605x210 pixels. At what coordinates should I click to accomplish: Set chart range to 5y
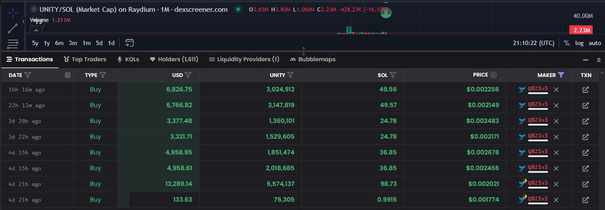click(35, 43)
